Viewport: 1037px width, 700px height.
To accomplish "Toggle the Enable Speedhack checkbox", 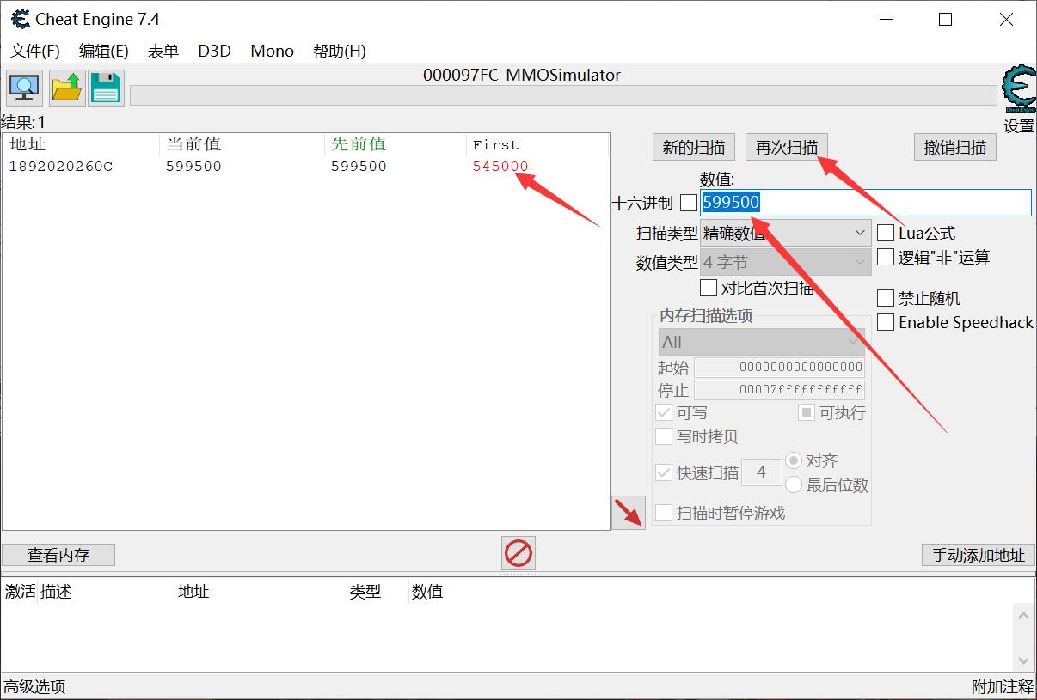I will coord(886,322).
